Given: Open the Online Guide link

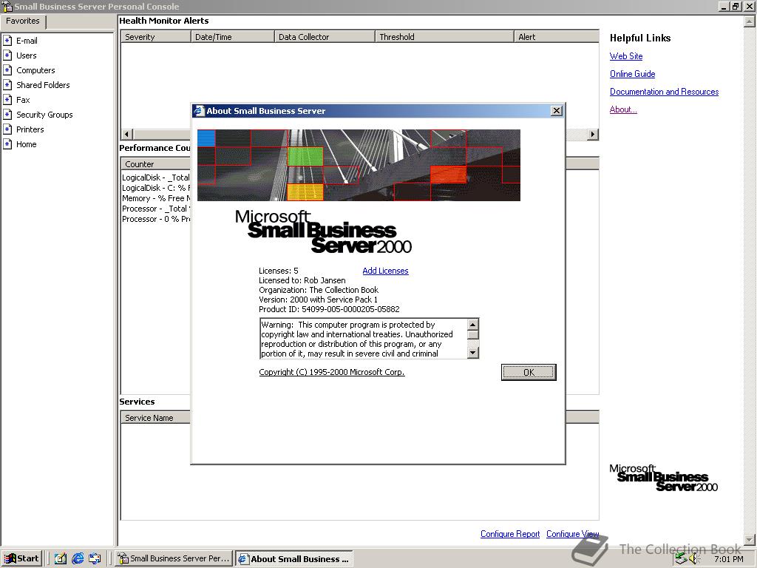Looking at the screenshot, I should pos(633,74).
